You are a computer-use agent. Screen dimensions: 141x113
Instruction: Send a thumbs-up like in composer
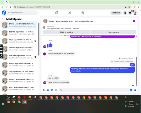[135, 90]
